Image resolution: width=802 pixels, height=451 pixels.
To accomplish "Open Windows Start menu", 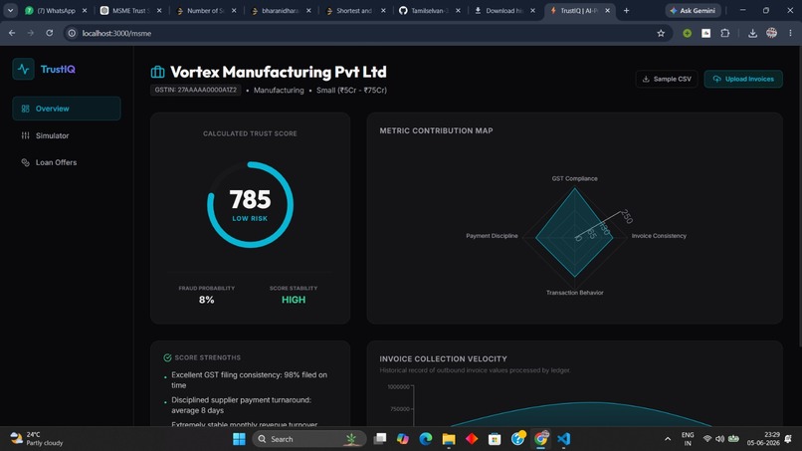I will coord(239,439).
